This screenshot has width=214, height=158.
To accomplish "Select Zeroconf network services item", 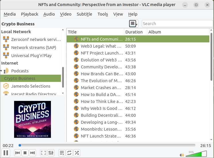I will 31,39.
